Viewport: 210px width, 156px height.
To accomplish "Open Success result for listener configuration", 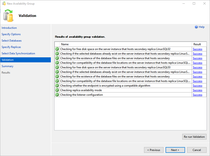I will pos(197,95).
